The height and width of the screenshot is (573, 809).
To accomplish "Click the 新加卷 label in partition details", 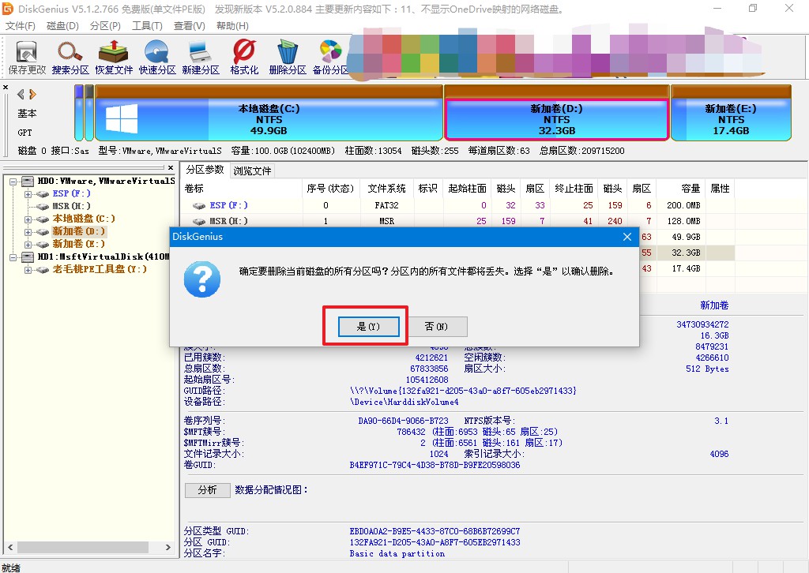I will (714, 305).
